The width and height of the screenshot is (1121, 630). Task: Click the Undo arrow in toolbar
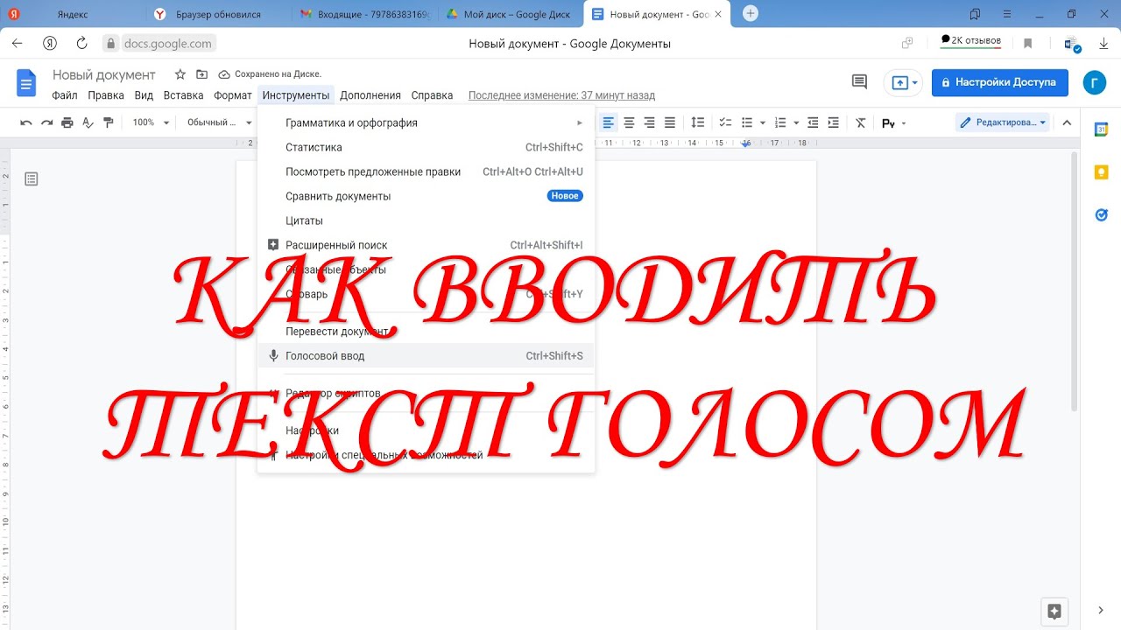(26, 122)
